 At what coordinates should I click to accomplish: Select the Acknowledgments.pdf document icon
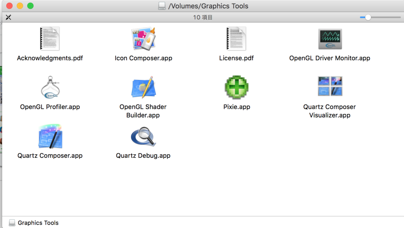(50, 39)
